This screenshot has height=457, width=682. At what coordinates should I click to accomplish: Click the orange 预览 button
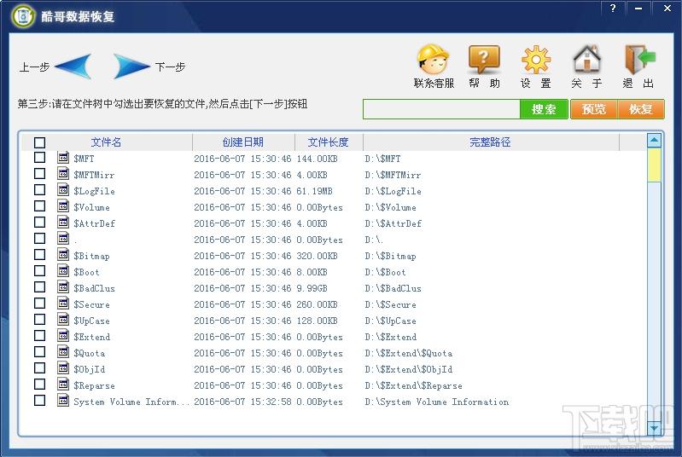pyautogui.click(x=594, y=109)
